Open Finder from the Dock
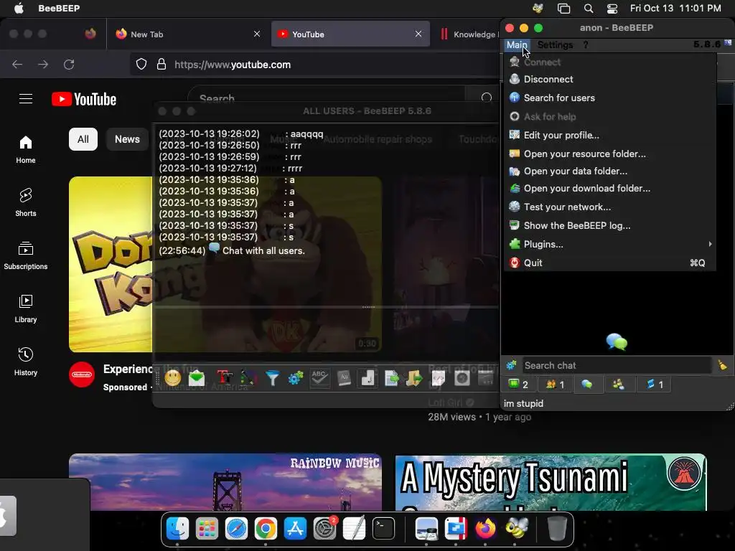The height and width of the screenshot is (551, 735). point(177,529)
